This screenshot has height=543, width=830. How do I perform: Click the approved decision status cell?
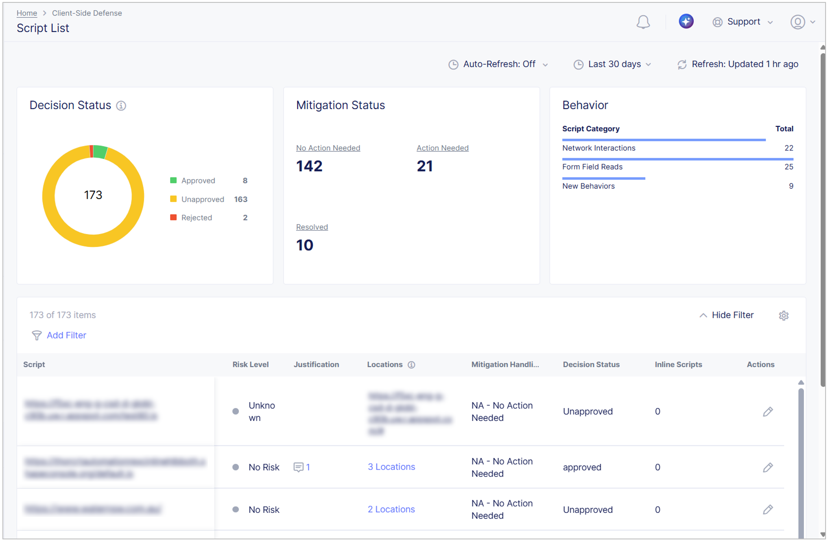point(582,467)
